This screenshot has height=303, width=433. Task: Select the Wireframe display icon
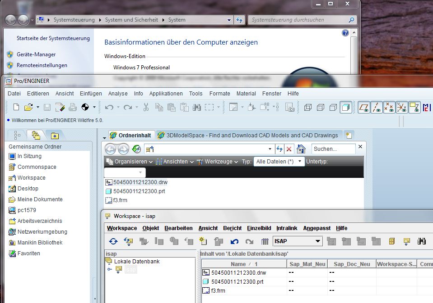point(307,108)
